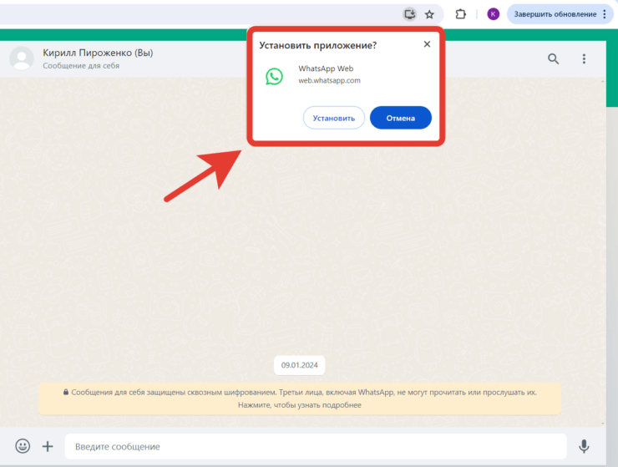Click the plus icon to attach a file

pyautogui.click(x=48, y=446)
